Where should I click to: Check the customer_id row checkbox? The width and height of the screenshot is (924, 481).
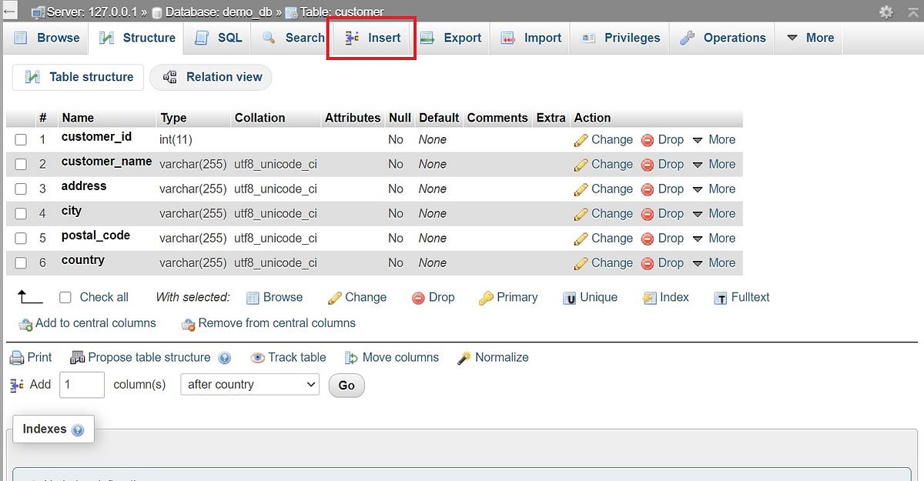coord(21,139)
